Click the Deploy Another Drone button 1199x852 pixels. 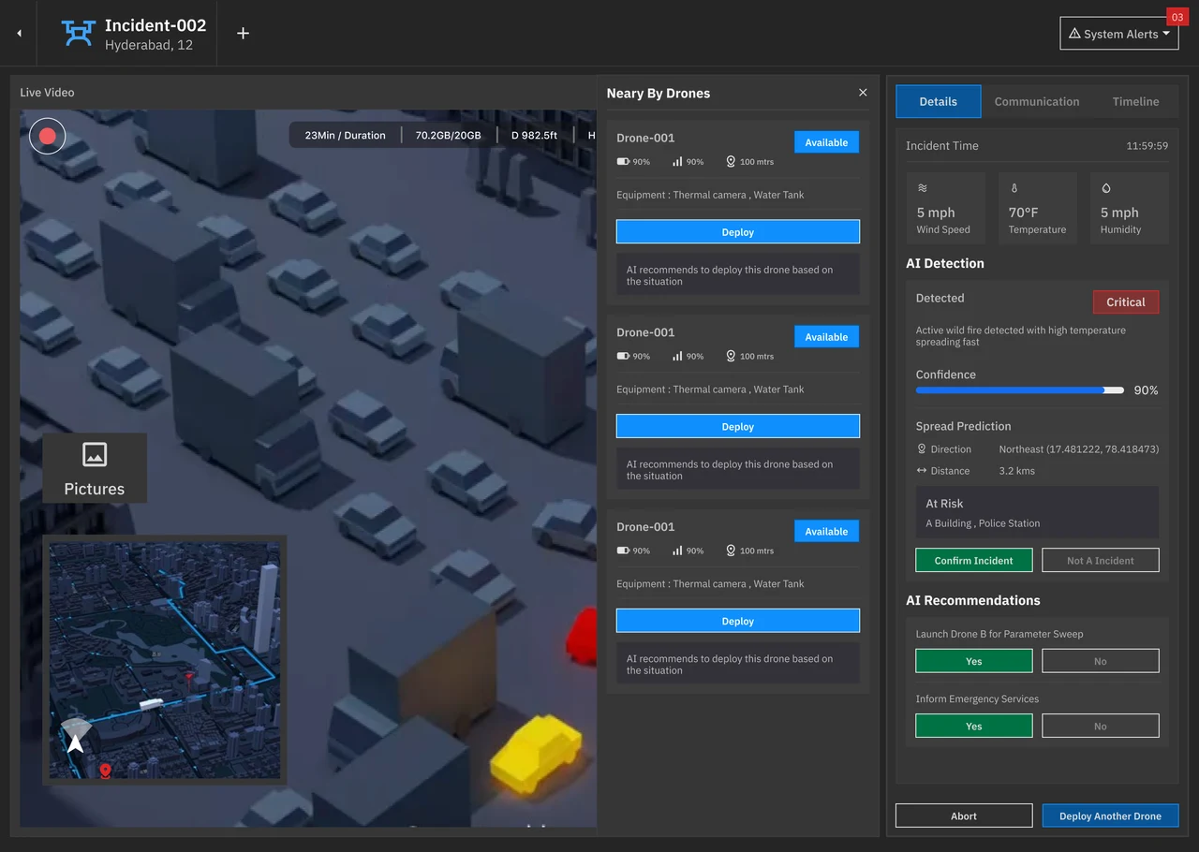pos(1110,815)
